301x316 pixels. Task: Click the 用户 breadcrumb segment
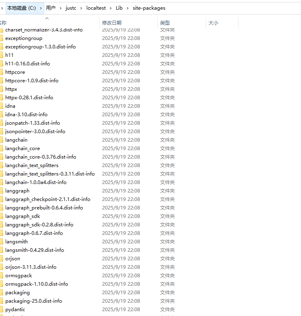[50, 8]
